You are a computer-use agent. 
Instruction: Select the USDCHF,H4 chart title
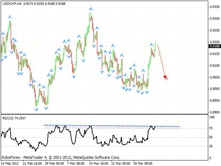pyautogui.click(x=13, y=3)
